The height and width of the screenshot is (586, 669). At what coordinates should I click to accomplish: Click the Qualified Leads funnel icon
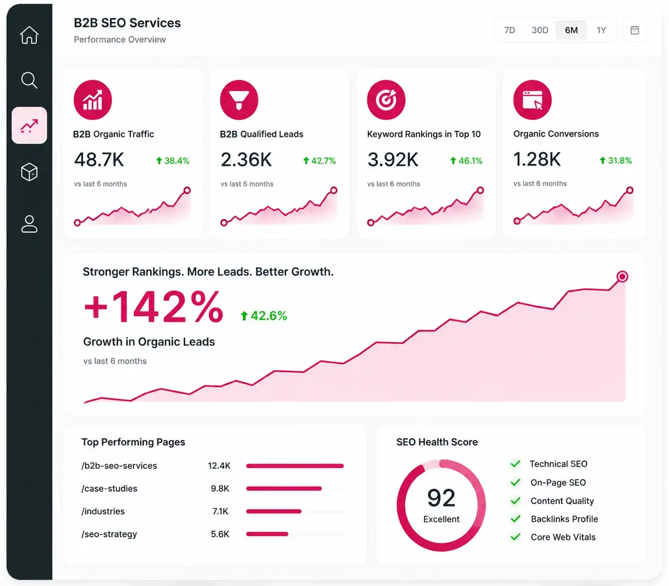(x=239, y=100)
